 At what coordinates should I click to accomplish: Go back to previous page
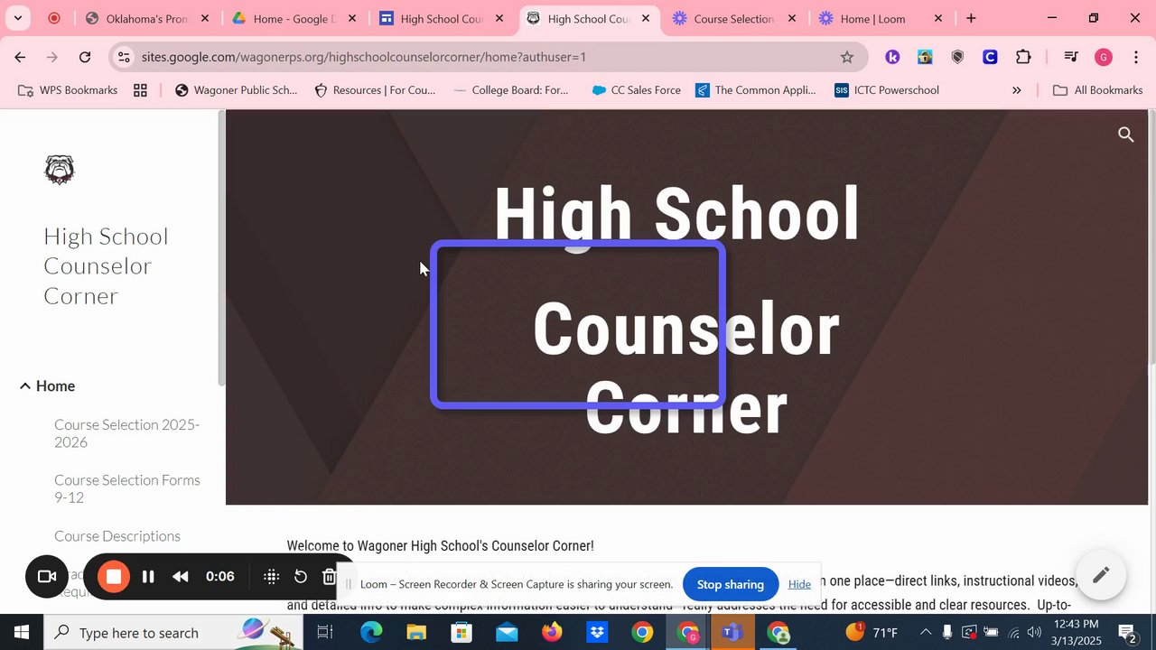tap(20, 57)
